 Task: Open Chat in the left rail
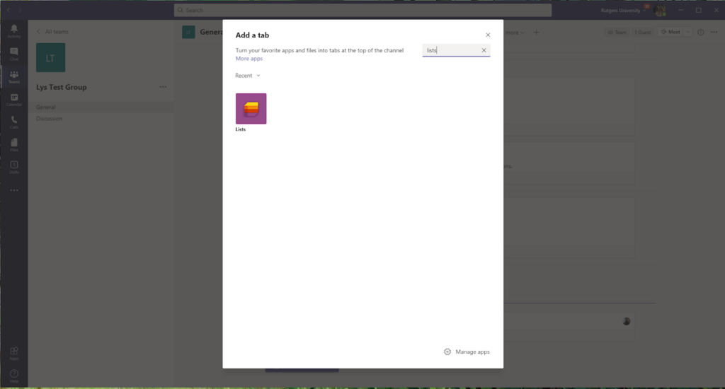[x=13, y=54]
